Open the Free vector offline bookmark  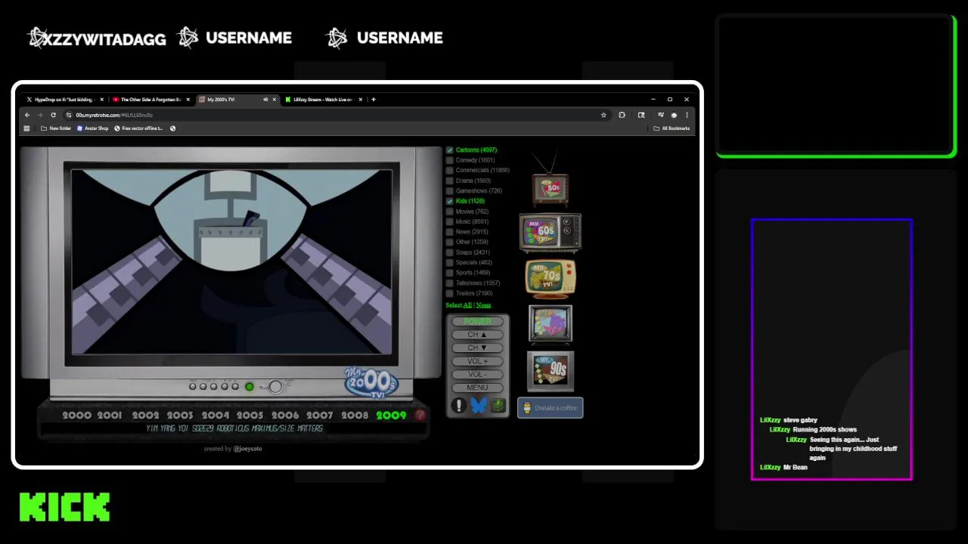click(x=138, y=128)
